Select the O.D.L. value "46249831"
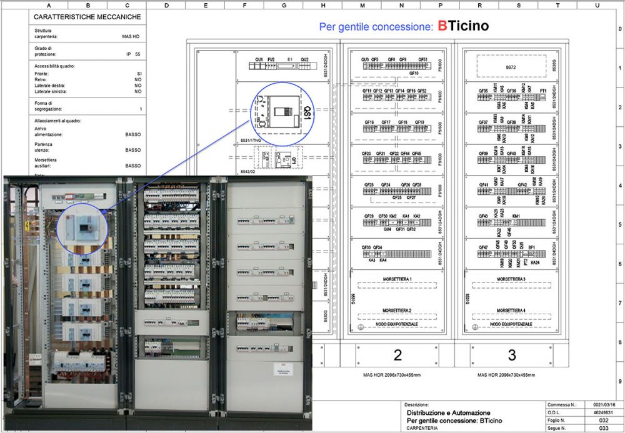Viewport: 625px width, 433px height. tap(604, 412)
